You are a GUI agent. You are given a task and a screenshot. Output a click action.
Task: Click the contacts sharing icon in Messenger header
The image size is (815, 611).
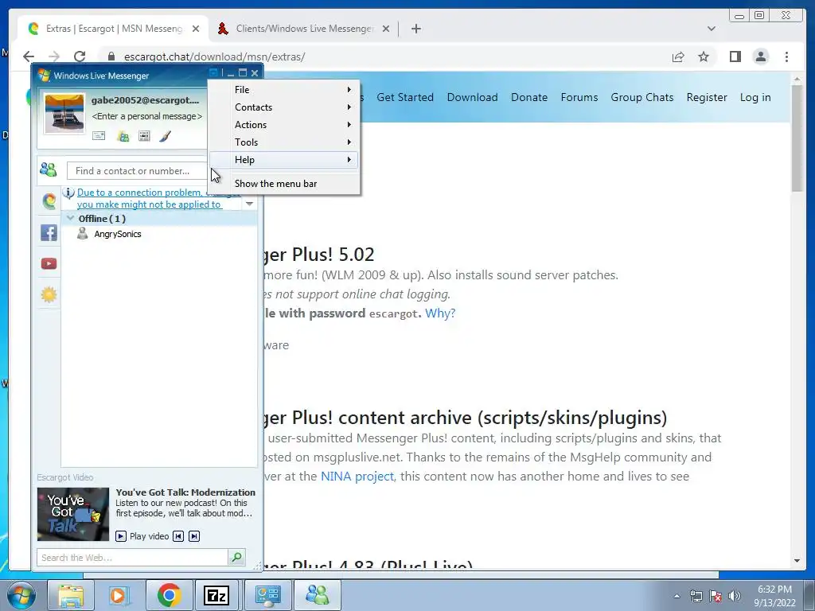123,136
